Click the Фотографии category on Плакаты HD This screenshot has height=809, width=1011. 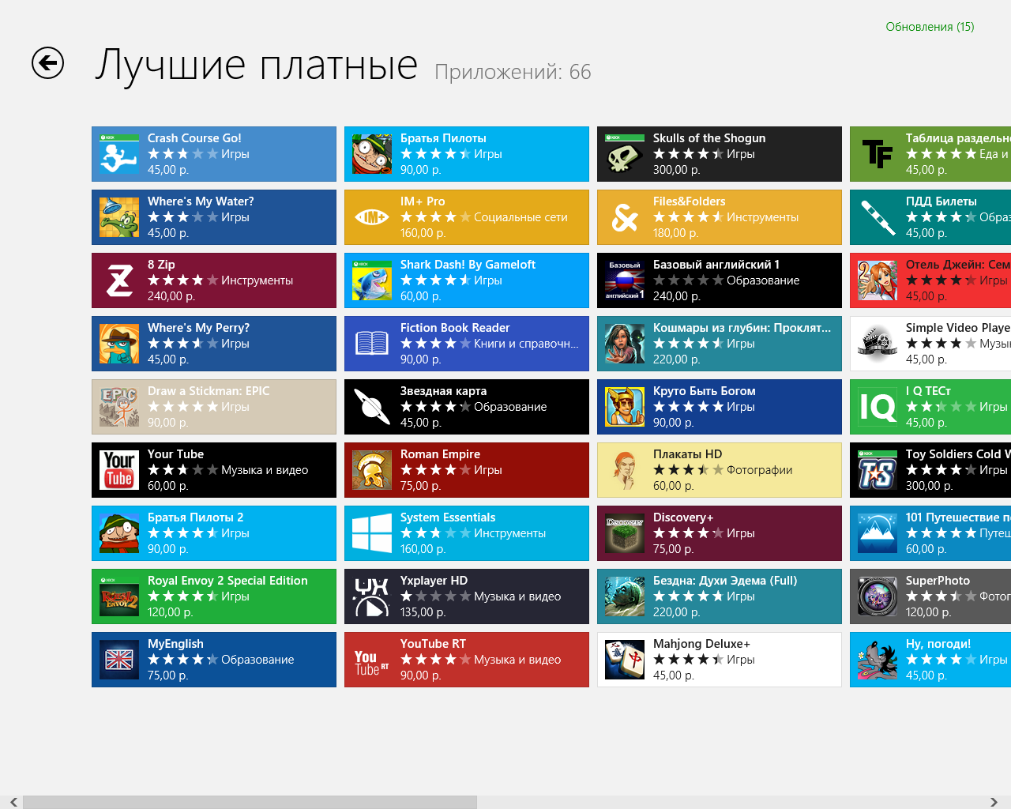[x=759, y=470]
